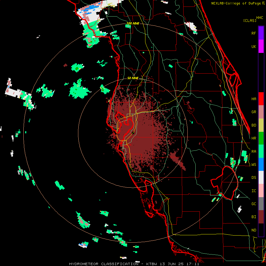Click the BI legend label

254,217
